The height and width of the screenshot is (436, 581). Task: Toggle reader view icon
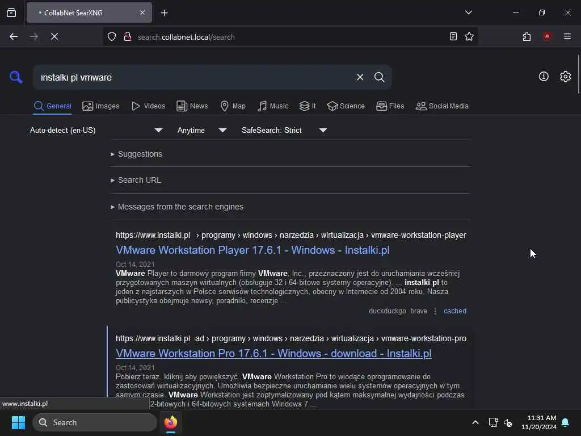453,36
